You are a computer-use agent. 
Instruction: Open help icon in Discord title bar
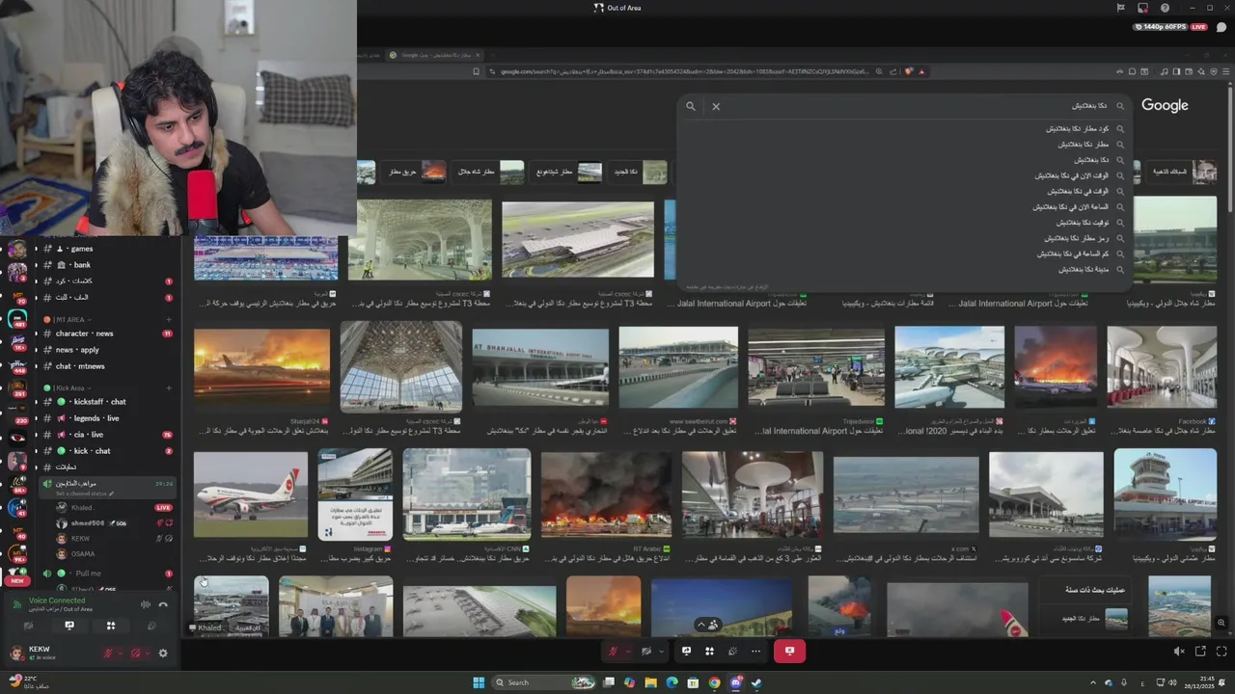click(x=1166, y=8)
